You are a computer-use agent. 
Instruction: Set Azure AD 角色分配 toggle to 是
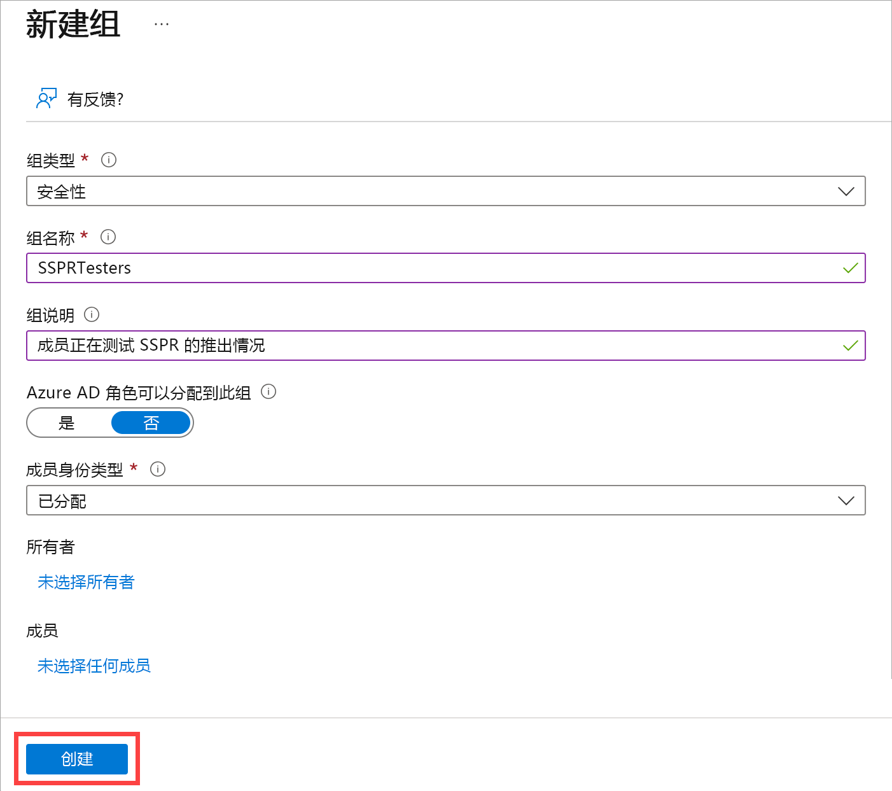tap(67, 423)
